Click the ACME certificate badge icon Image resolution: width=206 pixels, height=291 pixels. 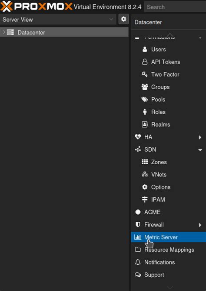[x=138, y=212]
